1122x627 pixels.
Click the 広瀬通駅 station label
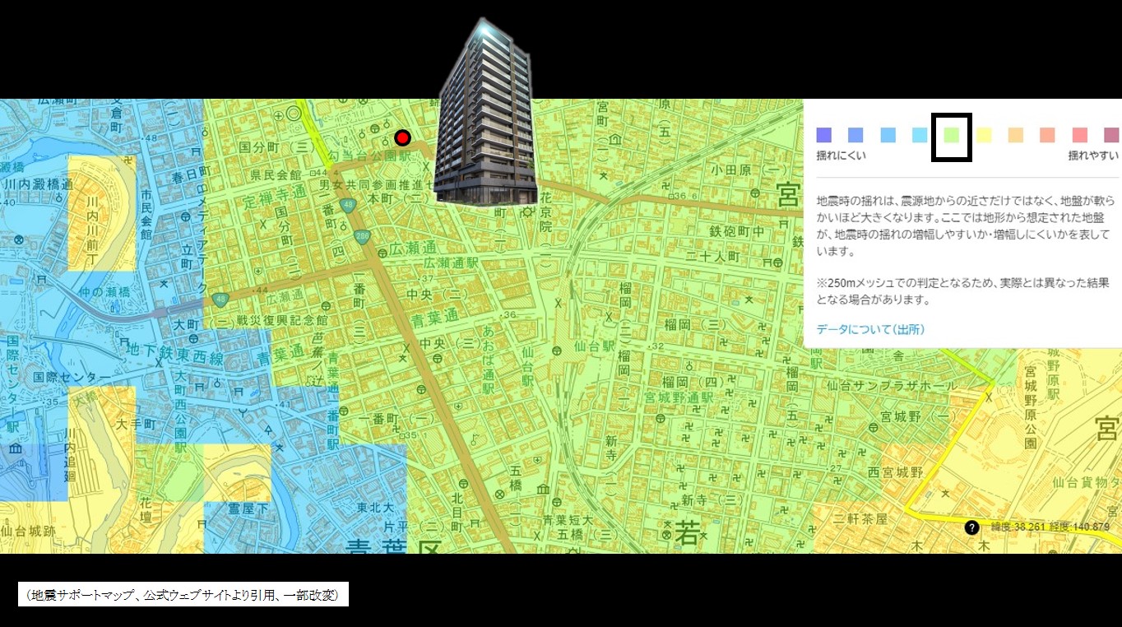[451, 262]
